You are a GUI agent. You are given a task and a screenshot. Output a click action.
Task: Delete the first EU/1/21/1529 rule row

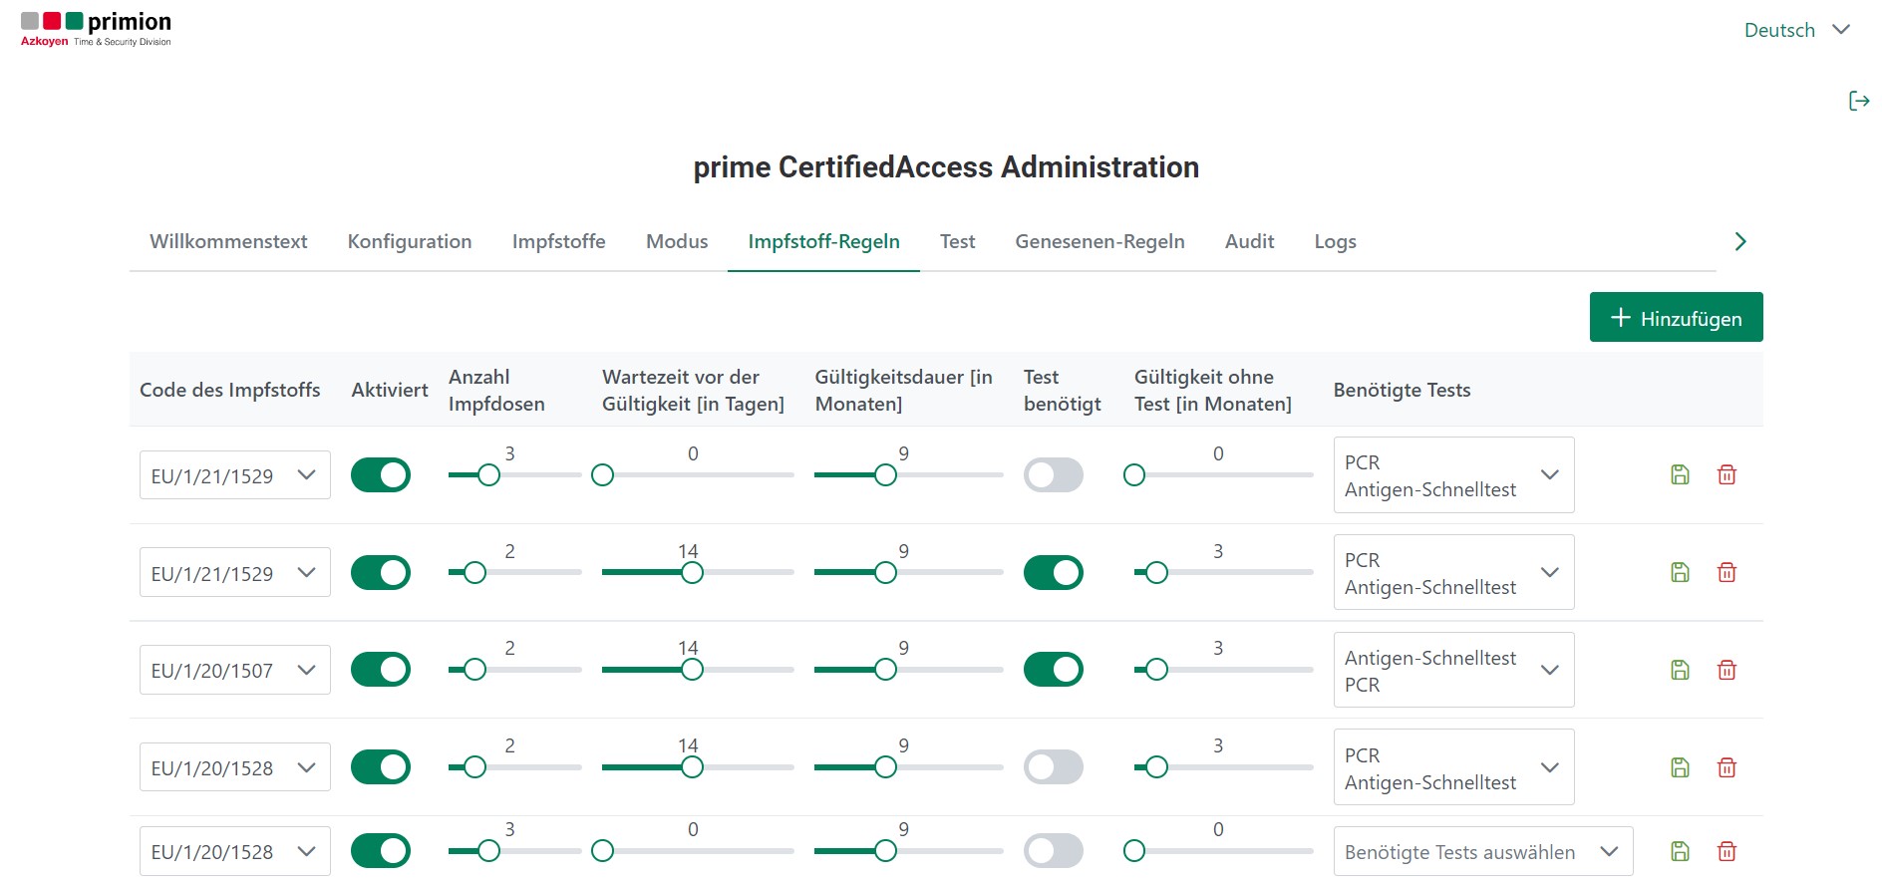(1726, 475)
